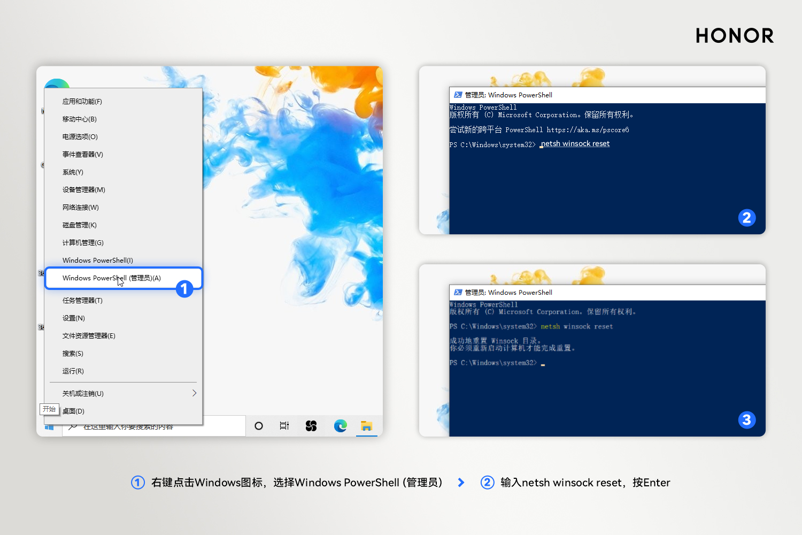Launch 文件资源管理器(E) from the menu

124,336
